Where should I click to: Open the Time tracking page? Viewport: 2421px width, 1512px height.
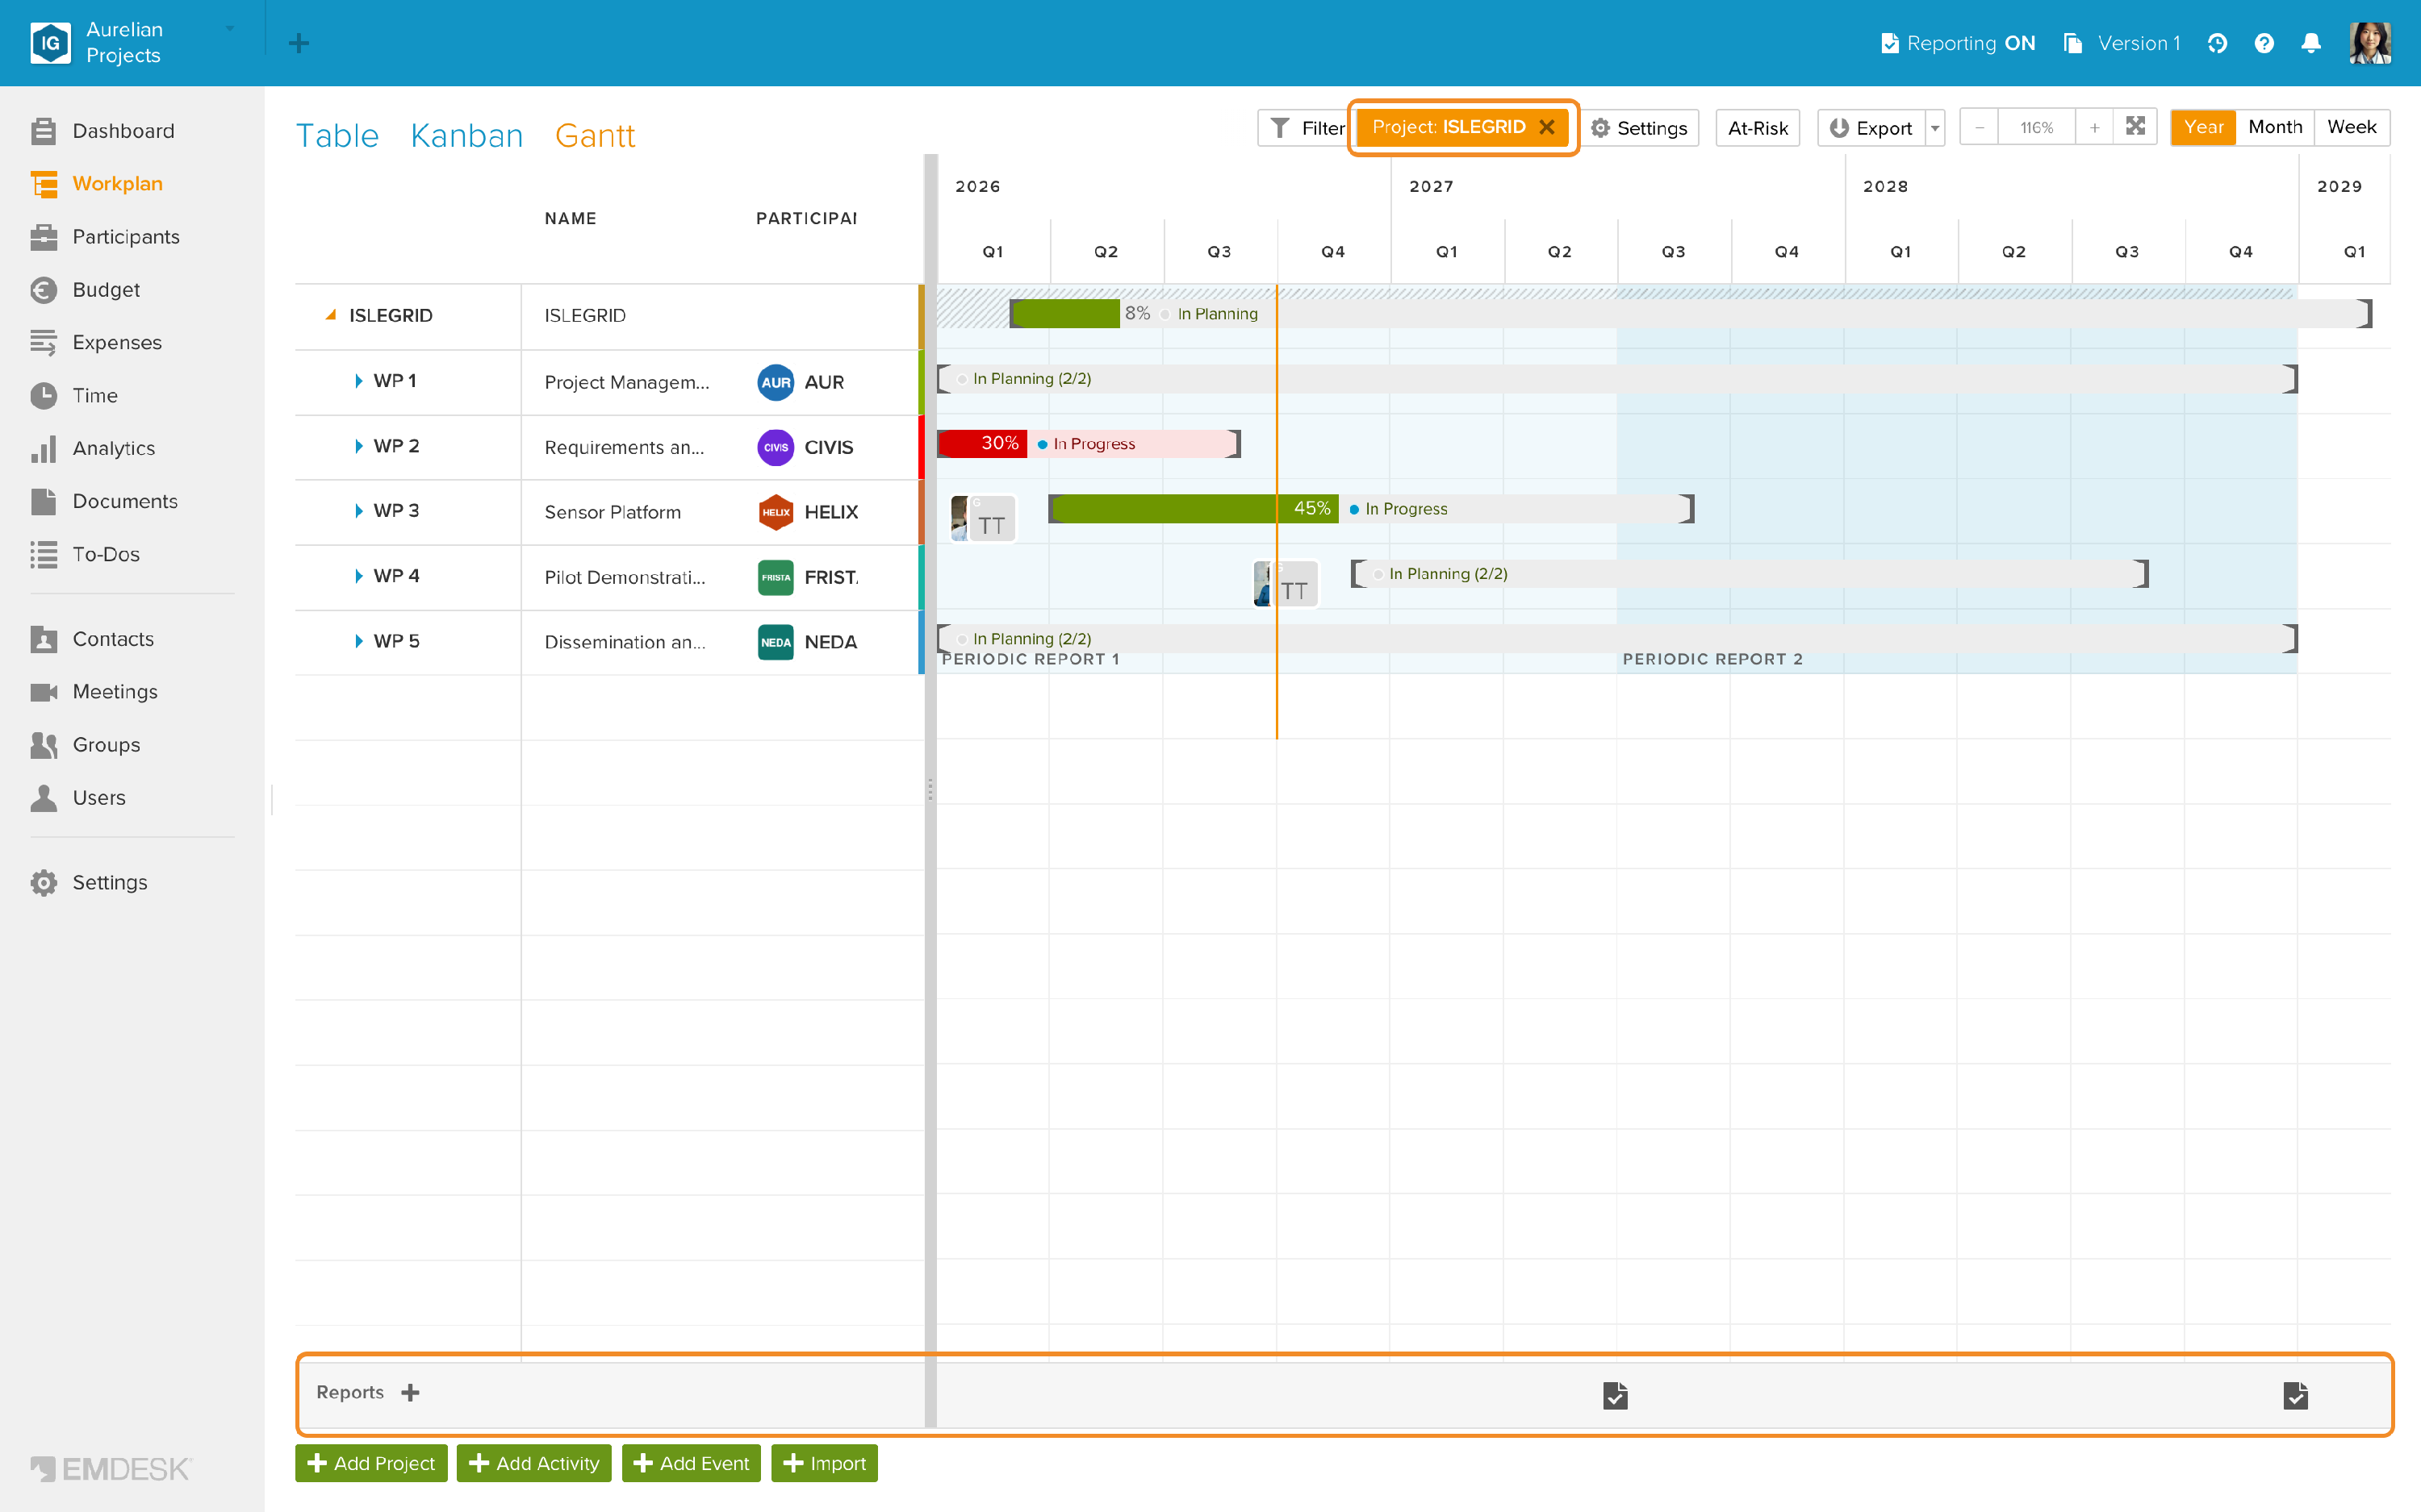click(74, 396)
